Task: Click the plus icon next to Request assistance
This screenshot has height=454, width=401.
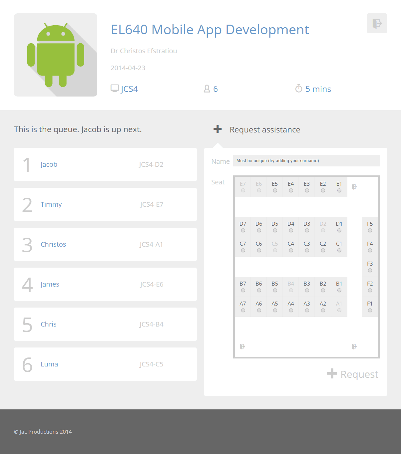Action: point(217,129)
